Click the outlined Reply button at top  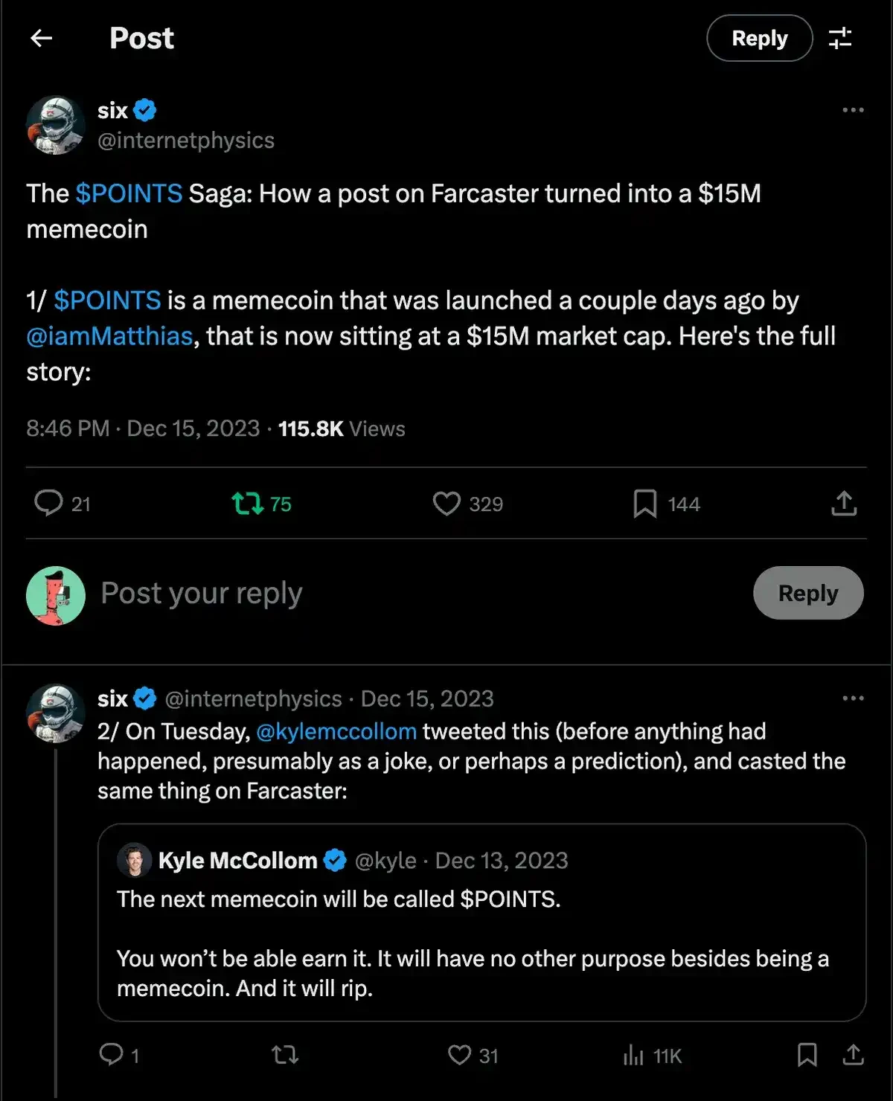(x=759, y=38)
